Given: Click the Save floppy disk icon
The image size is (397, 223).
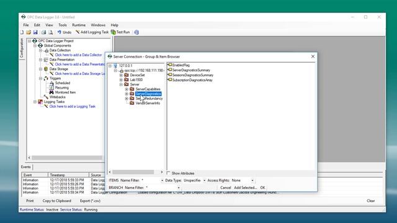Looking at the screenshot, I should pos(35,32).
